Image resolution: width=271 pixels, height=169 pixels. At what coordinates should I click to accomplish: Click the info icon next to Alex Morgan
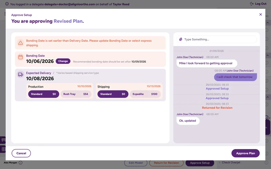click(20, 163)
